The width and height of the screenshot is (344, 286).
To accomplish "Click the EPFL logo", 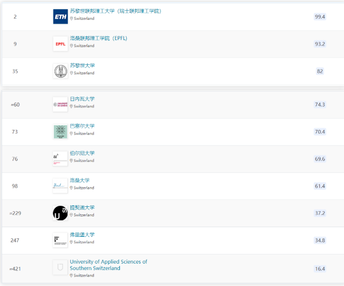I will pyautogui.click(x=60, y=44).
